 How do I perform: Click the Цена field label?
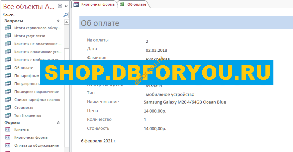tap(92, 111)
